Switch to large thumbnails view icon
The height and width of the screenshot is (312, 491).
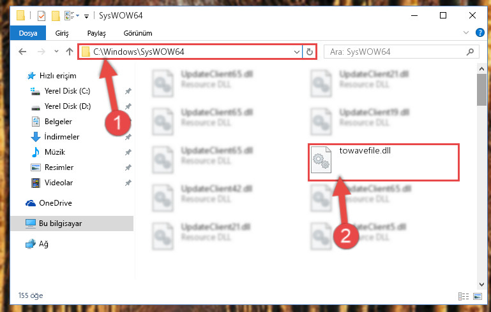click(x=478, y=295)
